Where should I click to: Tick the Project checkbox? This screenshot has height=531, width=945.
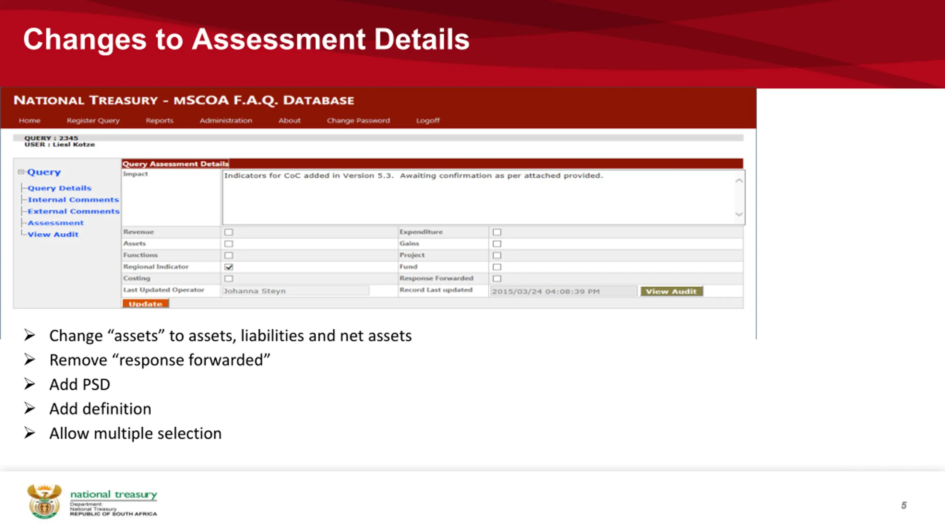[x=497, y=255]
